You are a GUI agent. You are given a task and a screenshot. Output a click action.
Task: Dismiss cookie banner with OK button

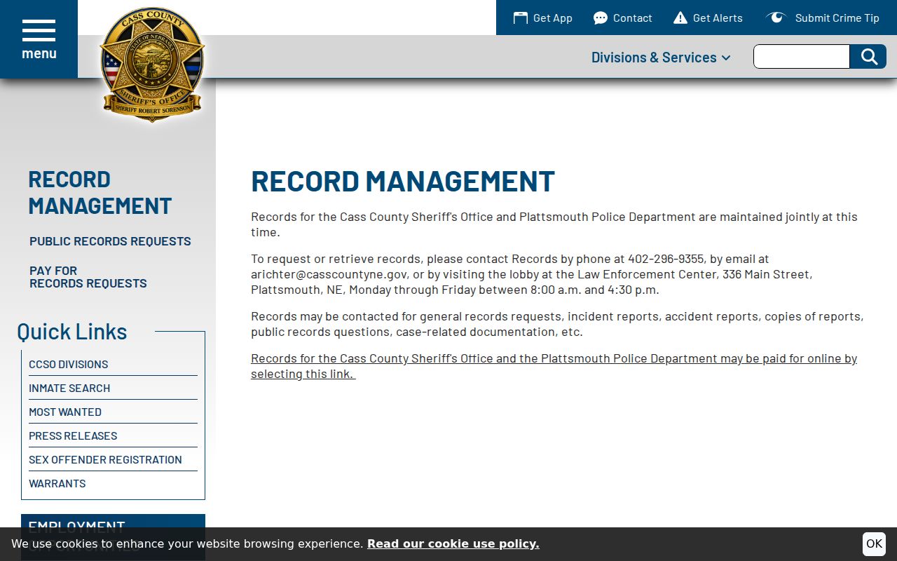[874, 544]
